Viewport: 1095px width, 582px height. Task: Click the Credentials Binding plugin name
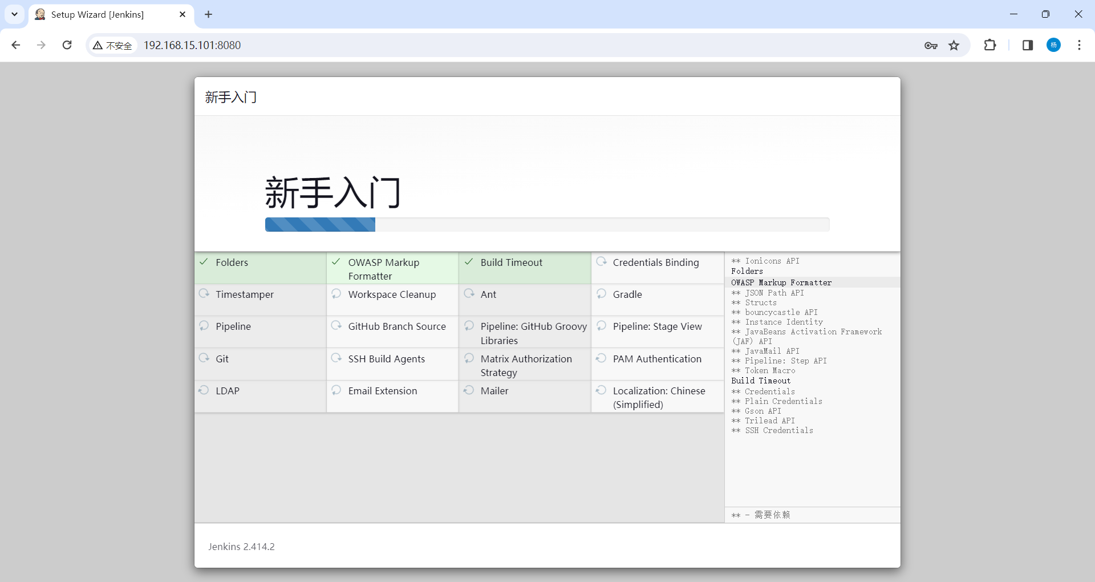click(x=656, y=262)
